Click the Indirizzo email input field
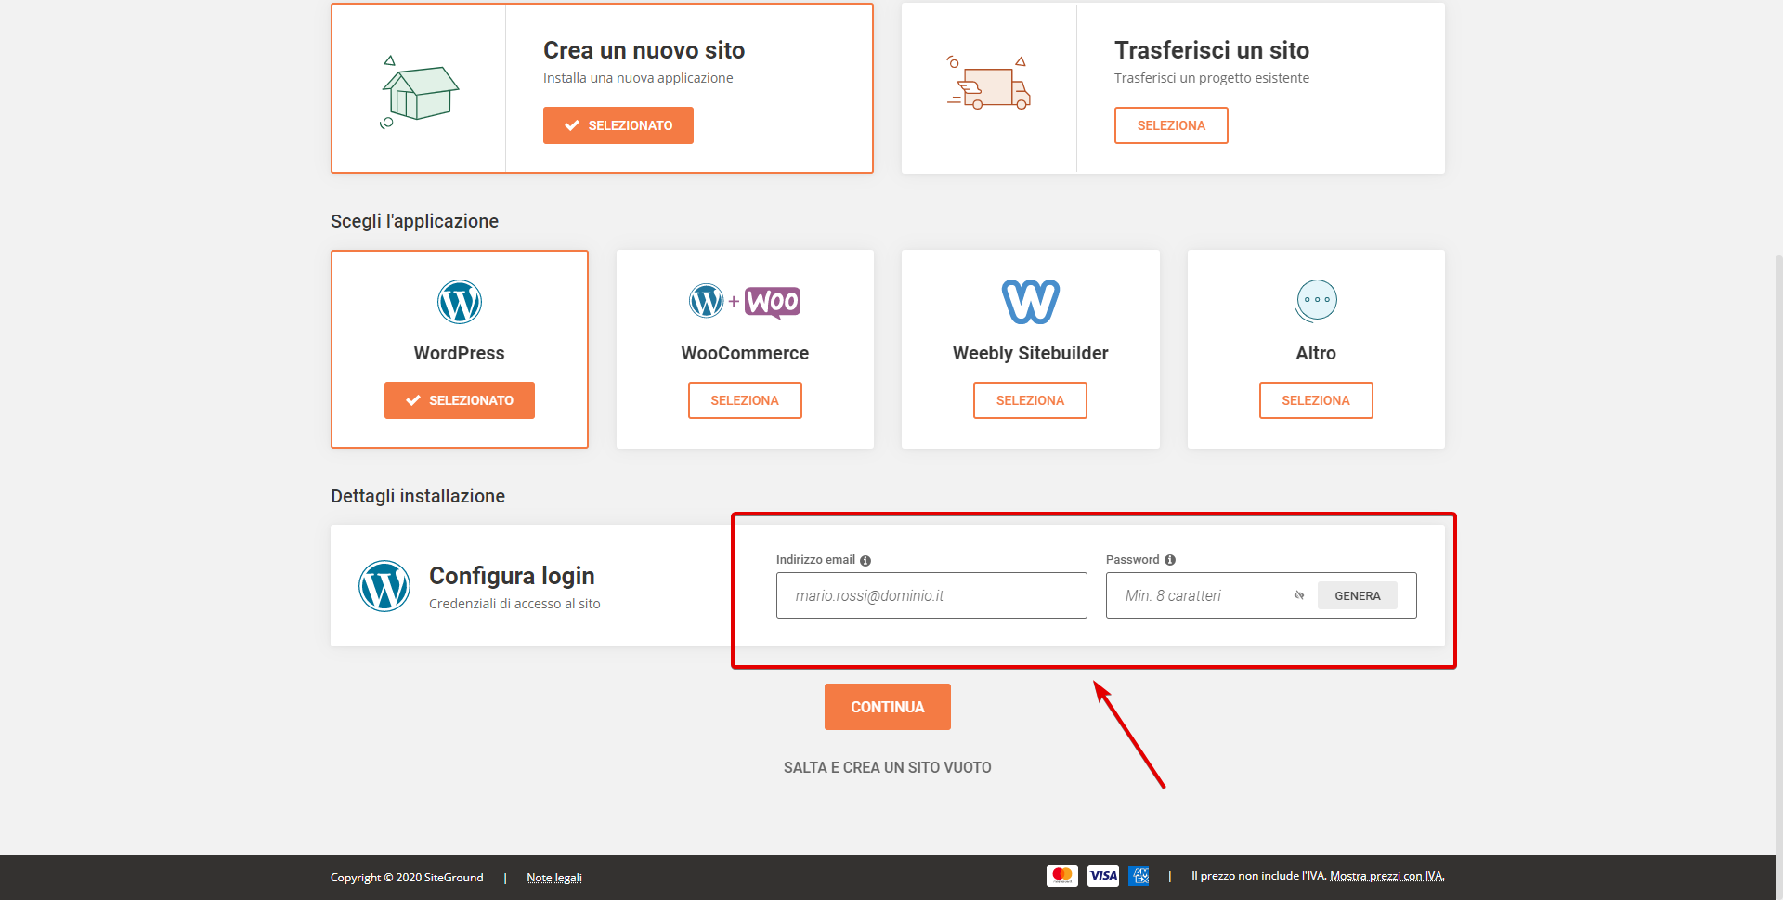The height and width of the screenshot is (900, 1783). pyautogui.click(x=931, y=595)
